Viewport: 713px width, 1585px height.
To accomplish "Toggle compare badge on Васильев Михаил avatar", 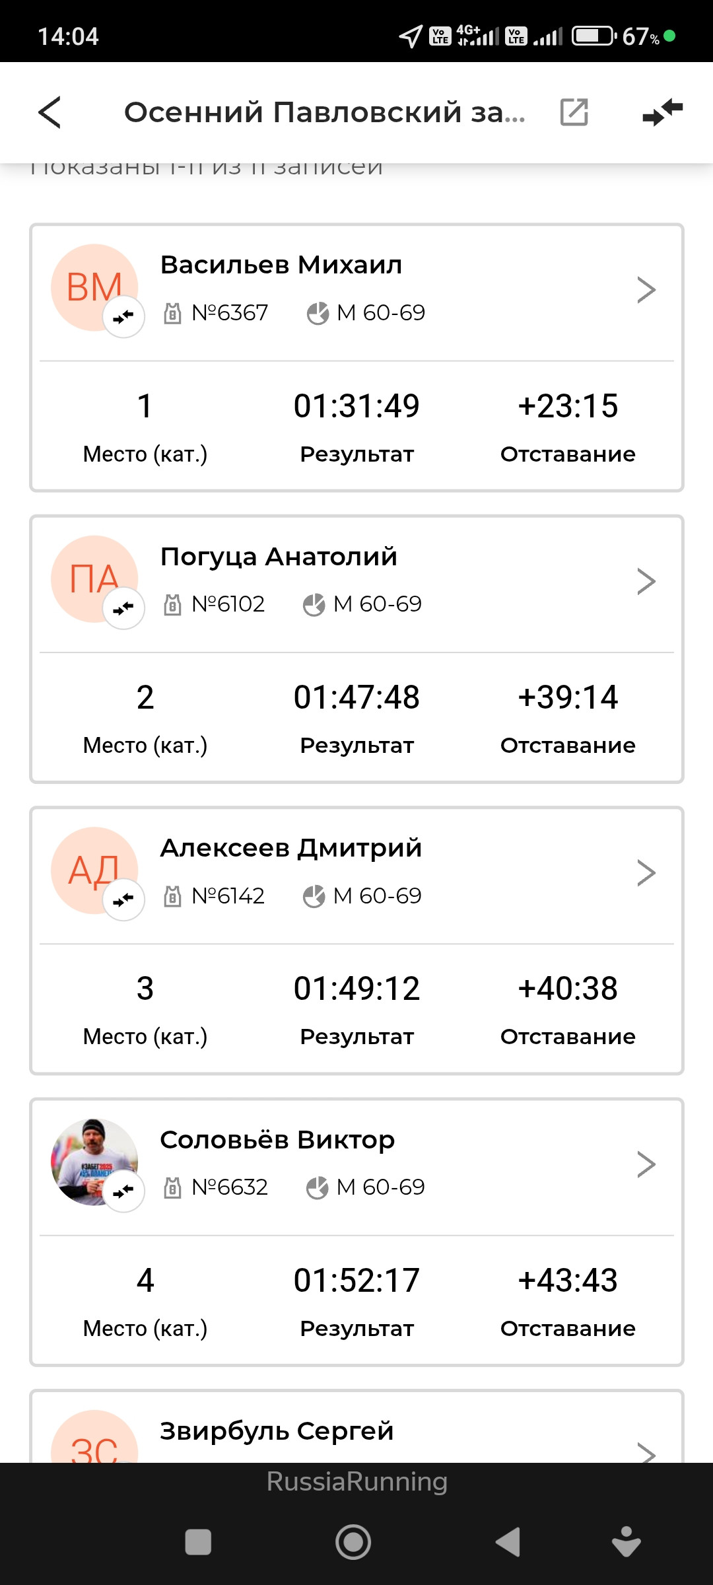I will [123, 317].
